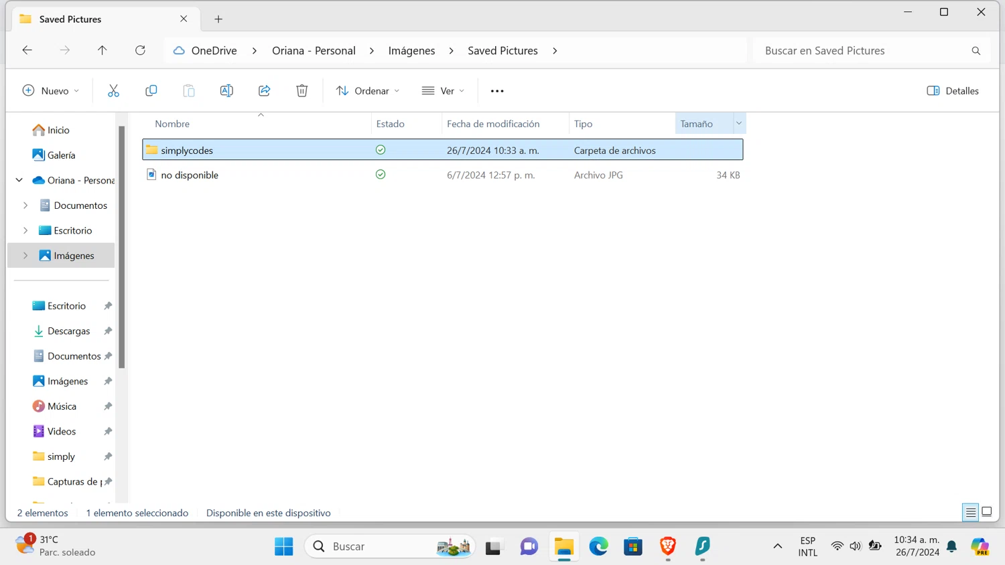This screenshot has height=565, width=1005.
Task: Open the Ordenar sort dropdown
Action: click(368, 91)
